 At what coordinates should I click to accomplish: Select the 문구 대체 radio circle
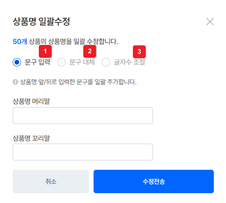61,62
